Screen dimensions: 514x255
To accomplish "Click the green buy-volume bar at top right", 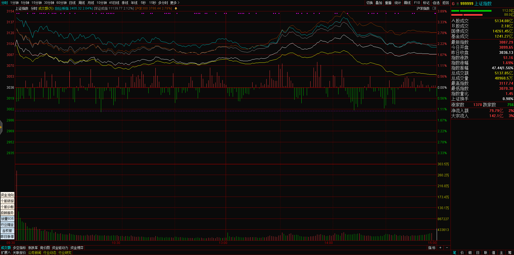I will tap(475, 11).
